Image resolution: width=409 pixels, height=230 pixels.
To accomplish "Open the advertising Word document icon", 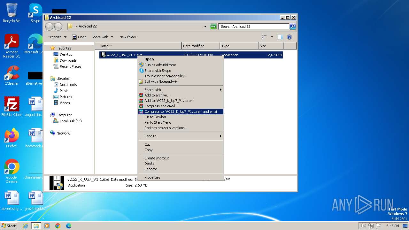I will (x=12, y=201).
